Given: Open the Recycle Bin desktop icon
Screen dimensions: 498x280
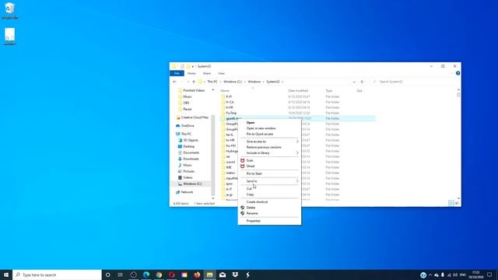Looking at the screenshot, I should tap(10, 10).
